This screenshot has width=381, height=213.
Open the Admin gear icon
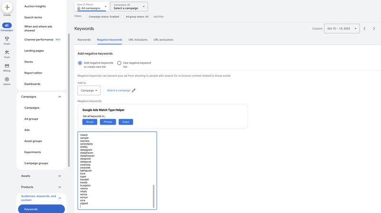[x=7, y=79]
